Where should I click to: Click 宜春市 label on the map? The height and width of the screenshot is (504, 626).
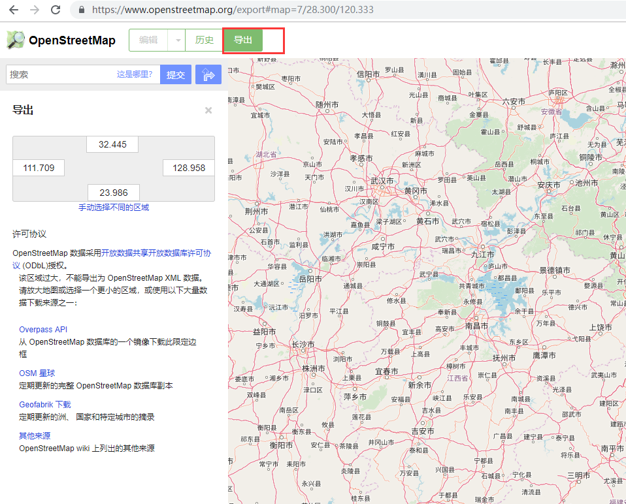[386, 371]
